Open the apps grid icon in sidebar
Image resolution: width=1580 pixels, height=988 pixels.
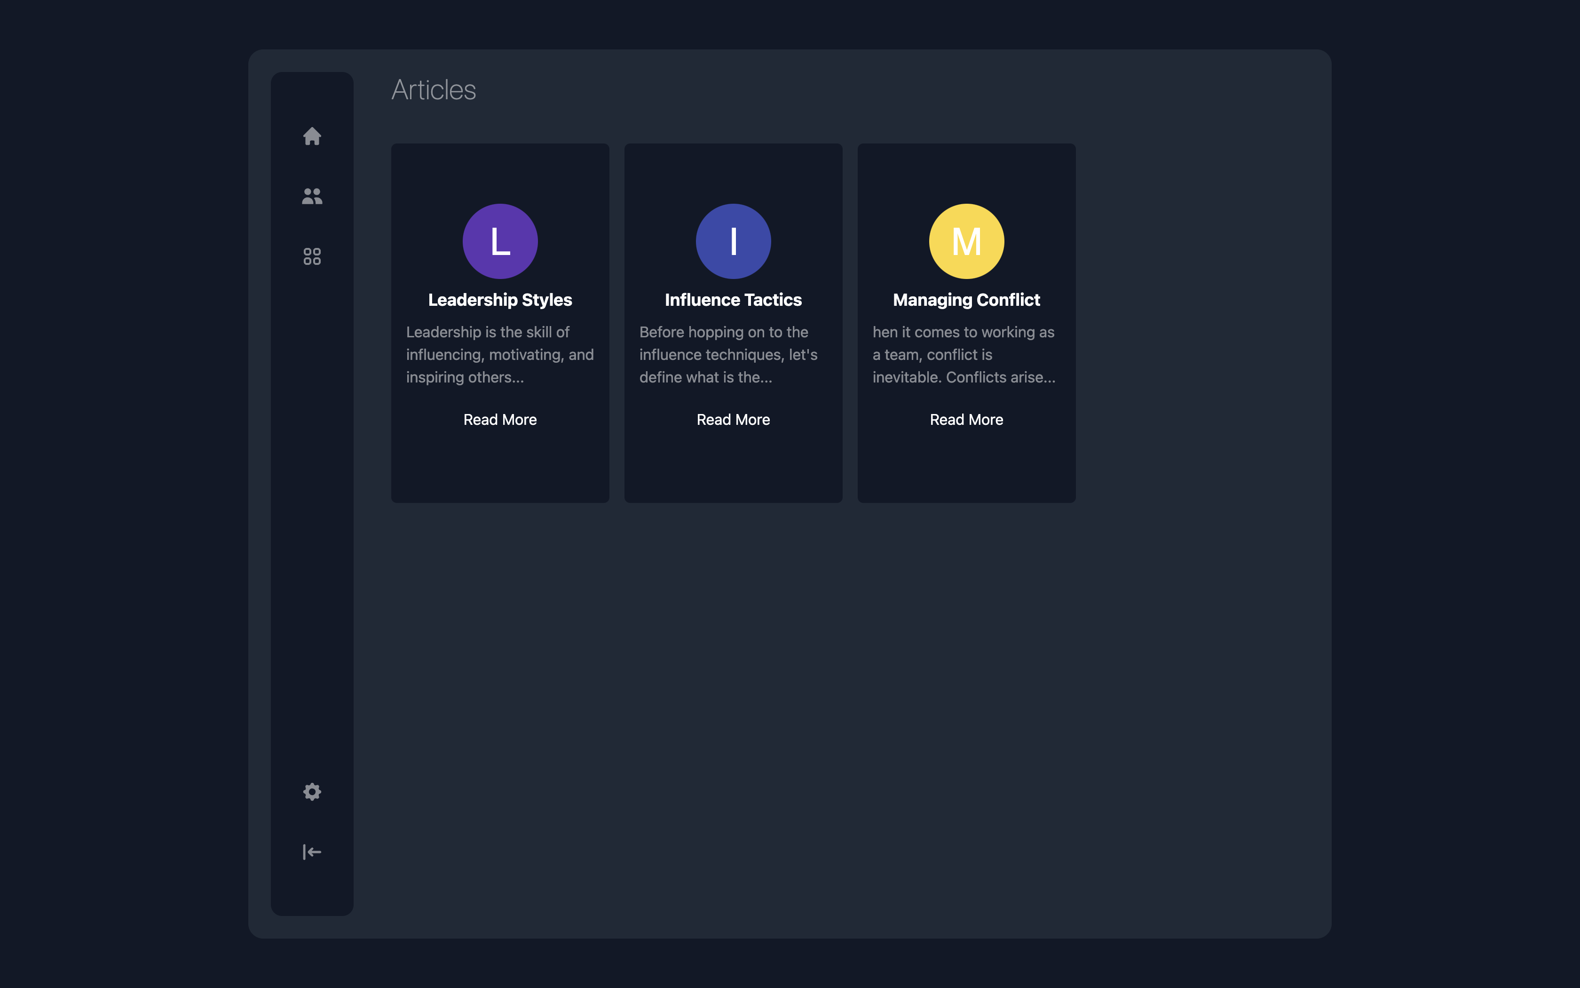point(312,256)
